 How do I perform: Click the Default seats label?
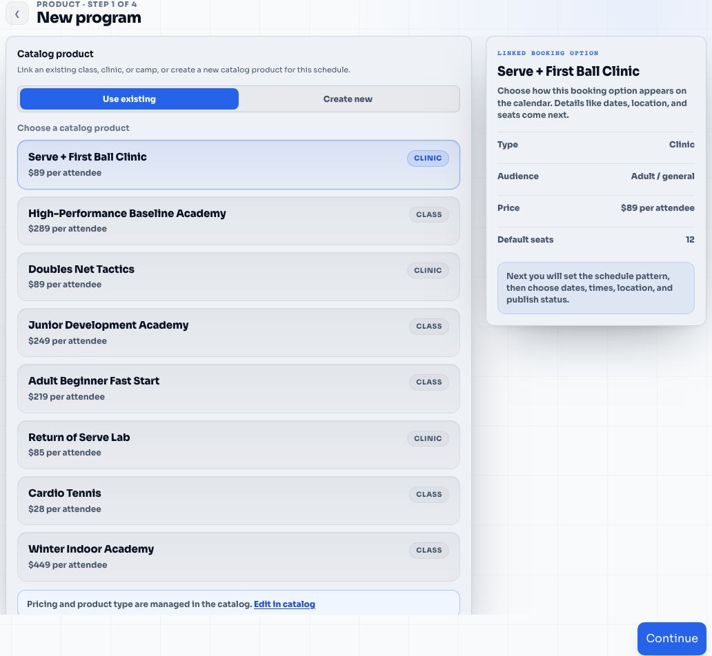tap(525, 240)
